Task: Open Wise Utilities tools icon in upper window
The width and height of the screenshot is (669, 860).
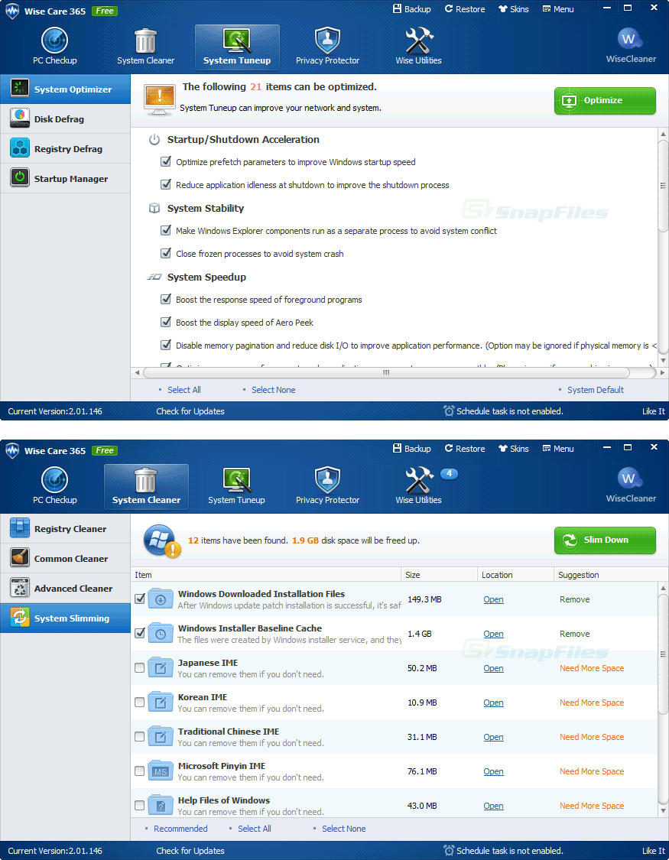Action: [419, 41]
